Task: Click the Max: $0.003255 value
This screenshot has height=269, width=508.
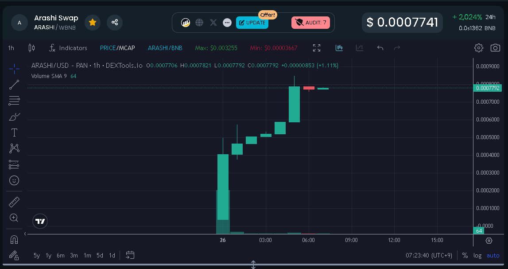Action: click(x=216, y=48)
